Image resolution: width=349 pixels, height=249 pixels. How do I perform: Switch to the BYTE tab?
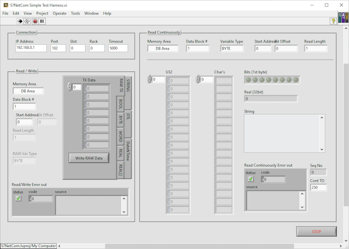120,120
